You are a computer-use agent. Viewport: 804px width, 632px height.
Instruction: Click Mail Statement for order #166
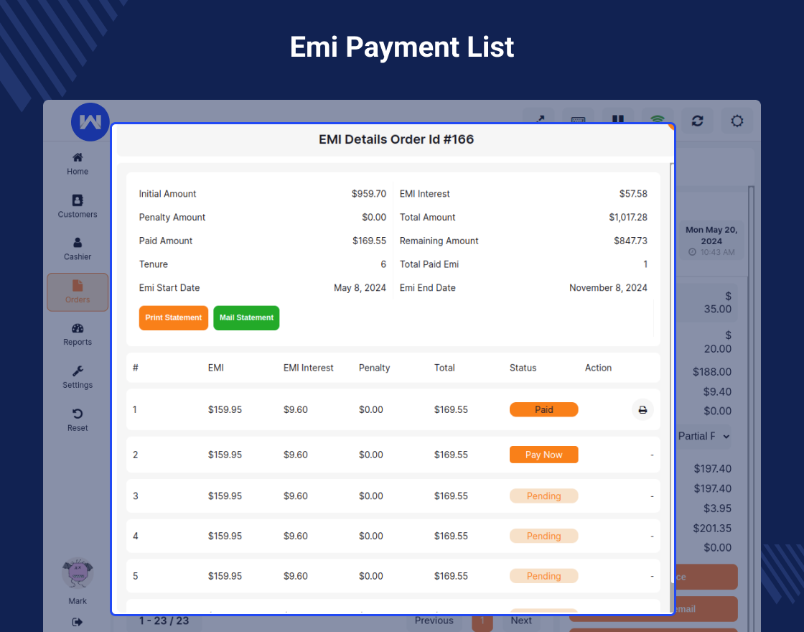coord(246,317)
